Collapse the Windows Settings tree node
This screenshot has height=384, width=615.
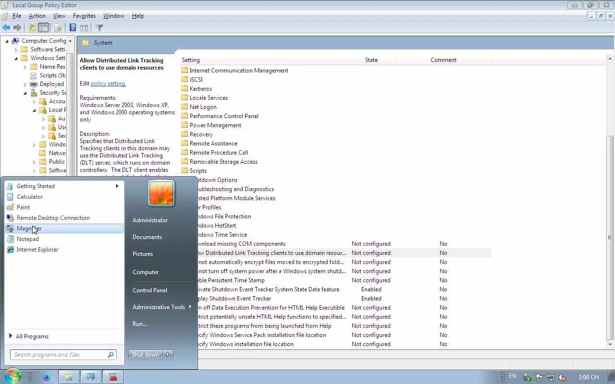[x=16, y=58]
